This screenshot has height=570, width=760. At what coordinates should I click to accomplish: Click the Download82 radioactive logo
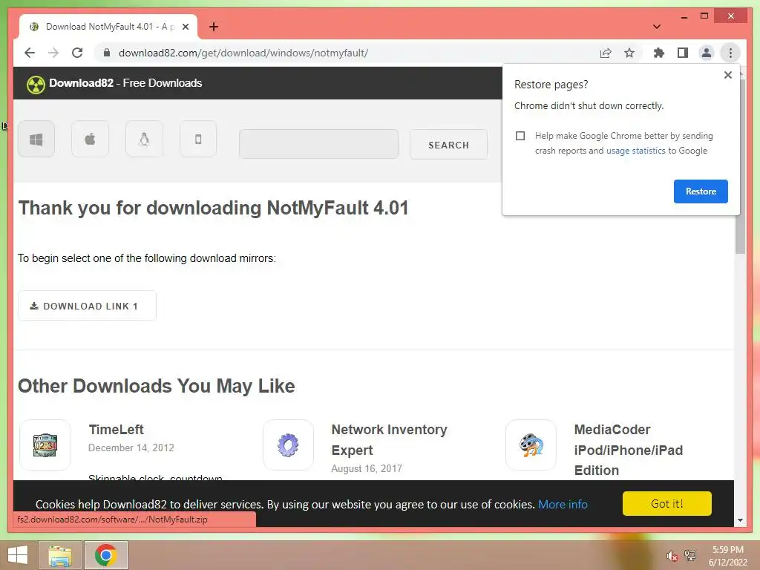pos(36,85)
